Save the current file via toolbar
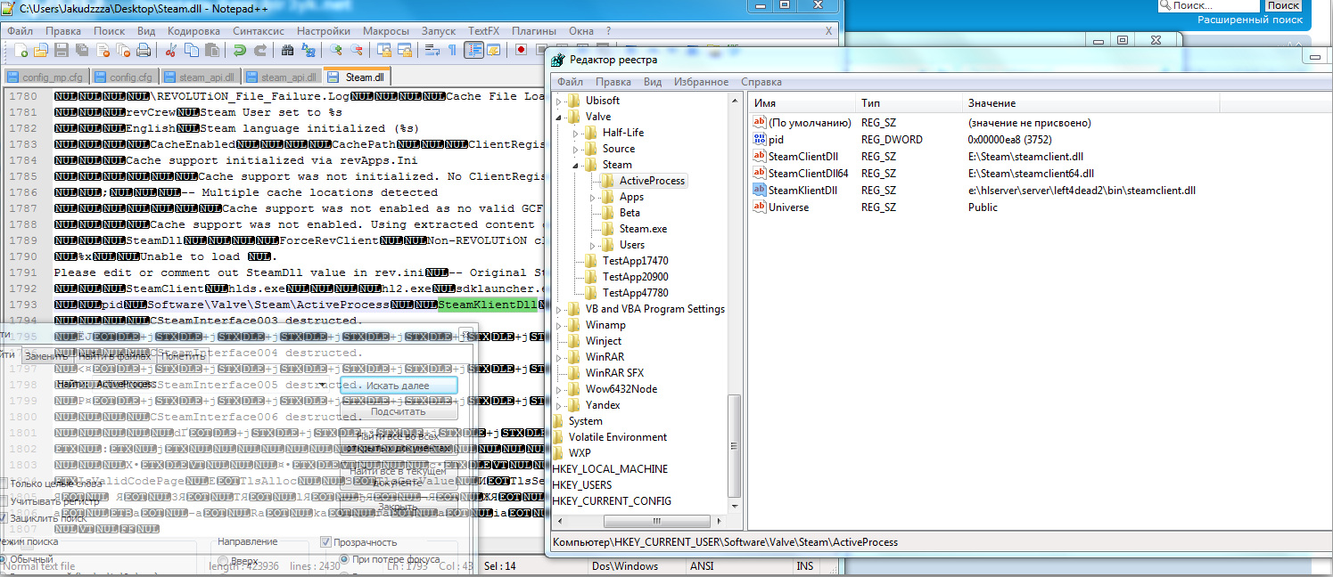Screen dimensions: 1333x577 (x=62, y=50)
